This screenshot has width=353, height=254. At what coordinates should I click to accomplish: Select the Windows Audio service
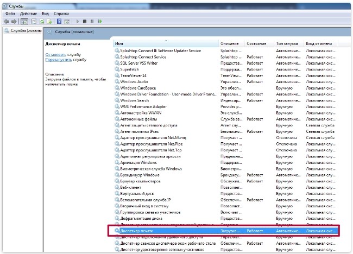(226, 81)
